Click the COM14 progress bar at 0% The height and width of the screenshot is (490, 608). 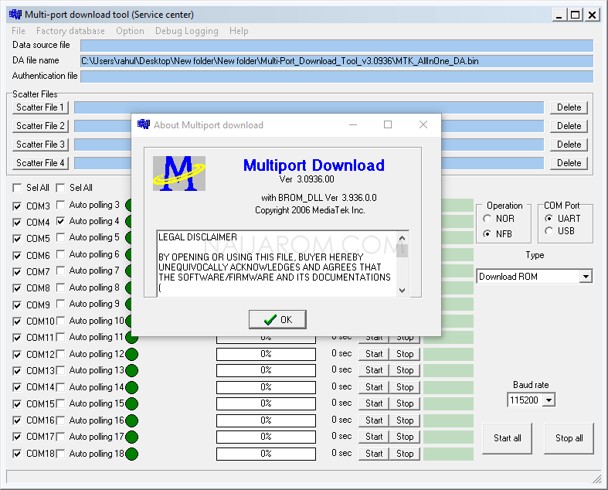(266, 387)
